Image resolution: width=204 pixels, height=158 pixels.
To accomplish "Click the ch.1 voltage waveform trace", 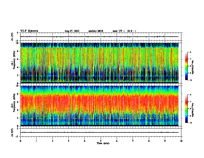I will coord(99,37).
